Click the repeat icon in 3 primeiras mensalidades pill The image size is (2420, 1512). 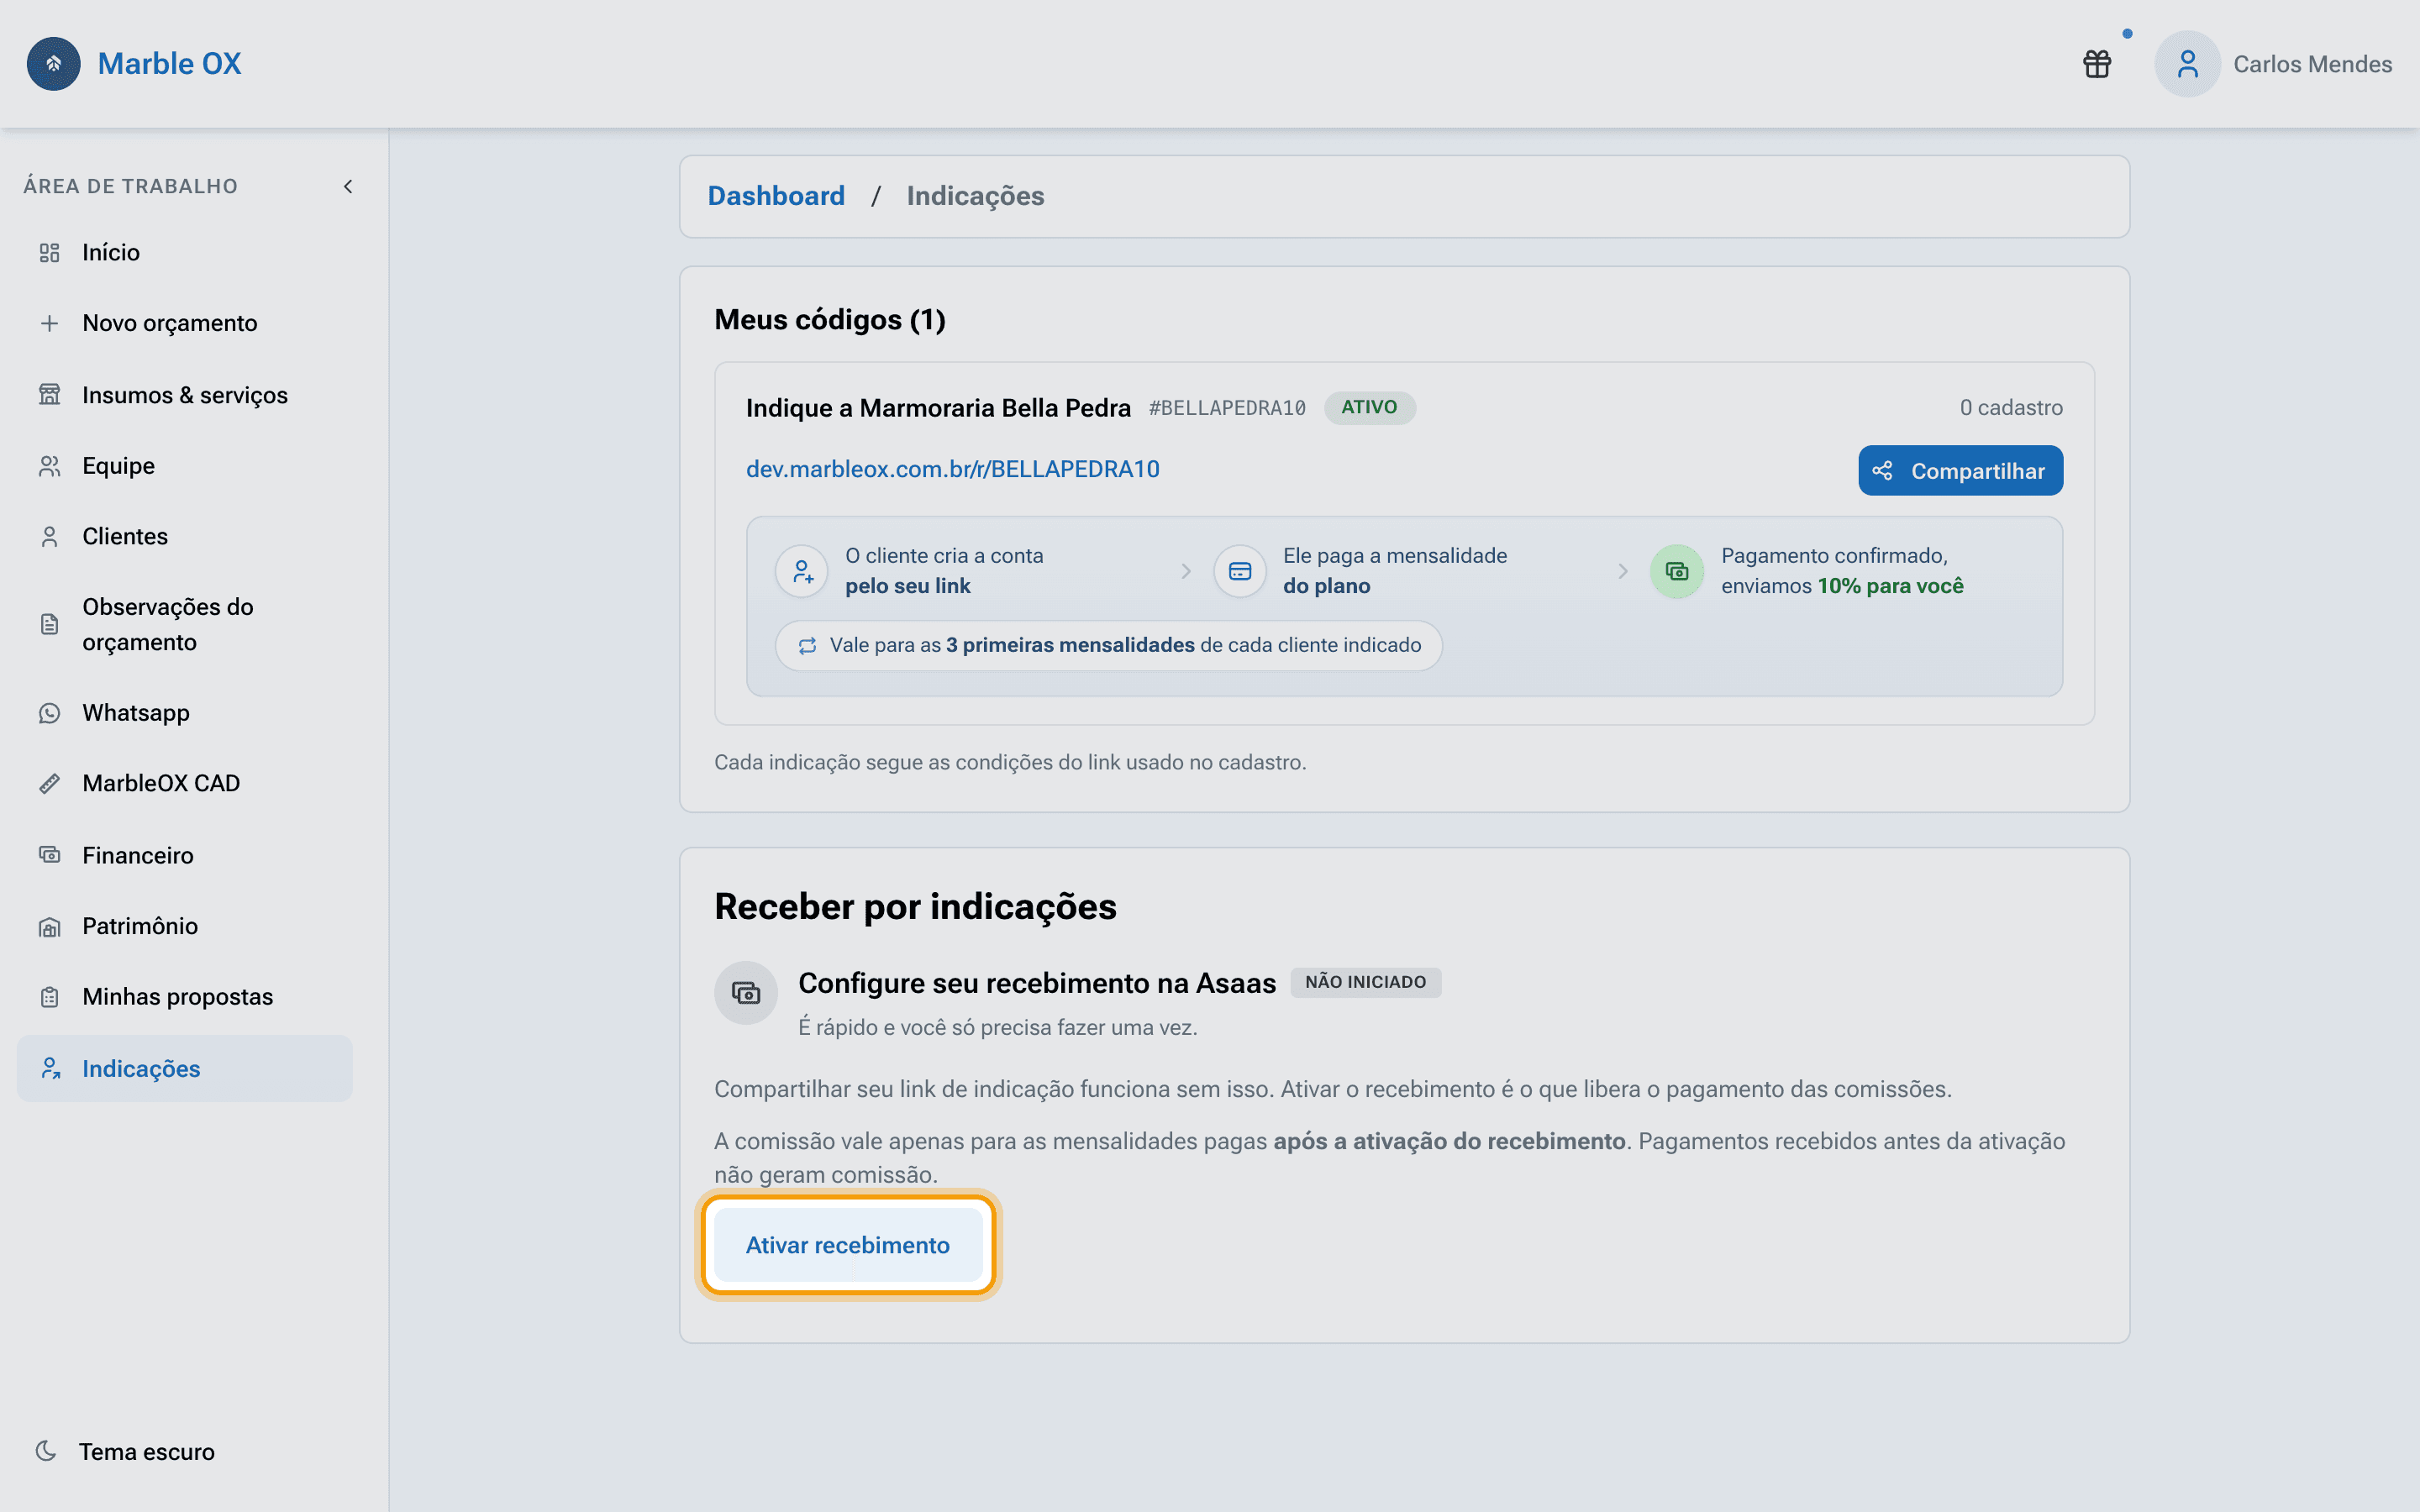pyautogui.click(x=807, y=646)
